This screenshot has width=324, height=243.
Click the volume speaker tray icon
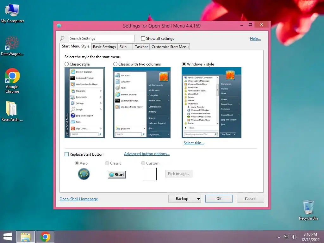[x=294, y=237]
